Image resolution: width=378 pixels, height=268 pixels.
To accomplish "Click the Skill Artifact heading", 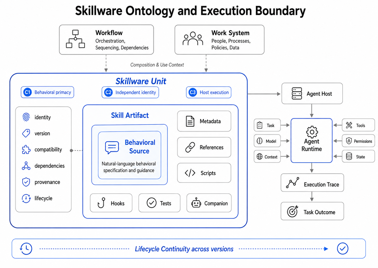I will coord(130,115).
